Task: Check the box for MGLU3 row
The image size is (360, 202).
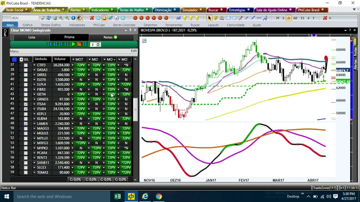Action: pos(26,133)
